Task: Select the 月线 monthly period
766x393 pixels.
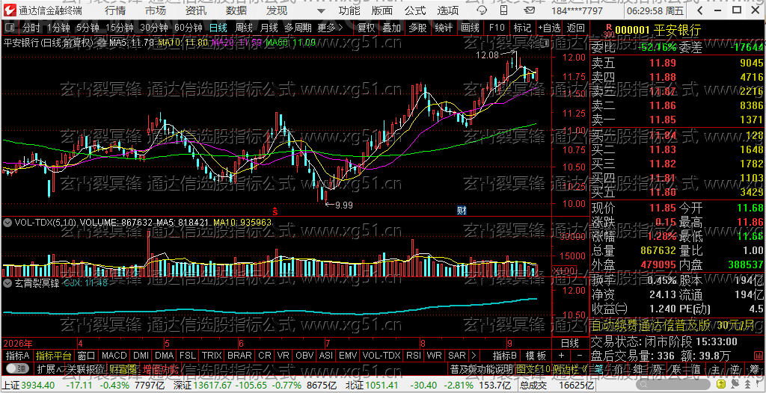Action: click(269, 28)
